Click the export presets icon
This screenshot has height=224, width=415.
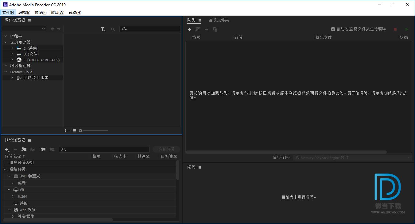tap(52, 149)
